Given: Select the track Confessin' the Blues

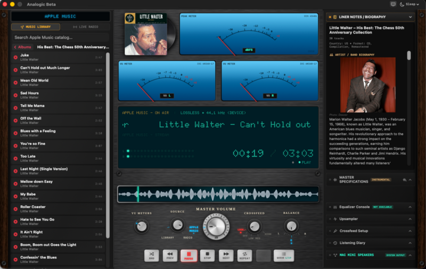Looking at the screenshot, I should point(59,259).
